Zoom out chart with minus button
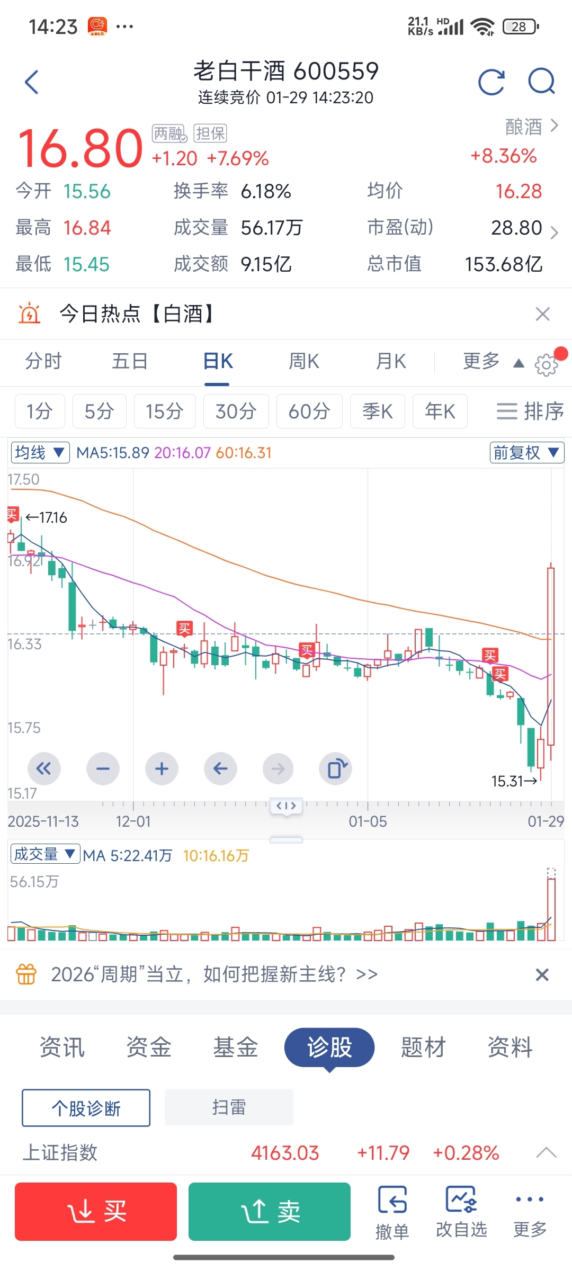This screenshot has height=1271, width=572. click(x=103, y=768)
